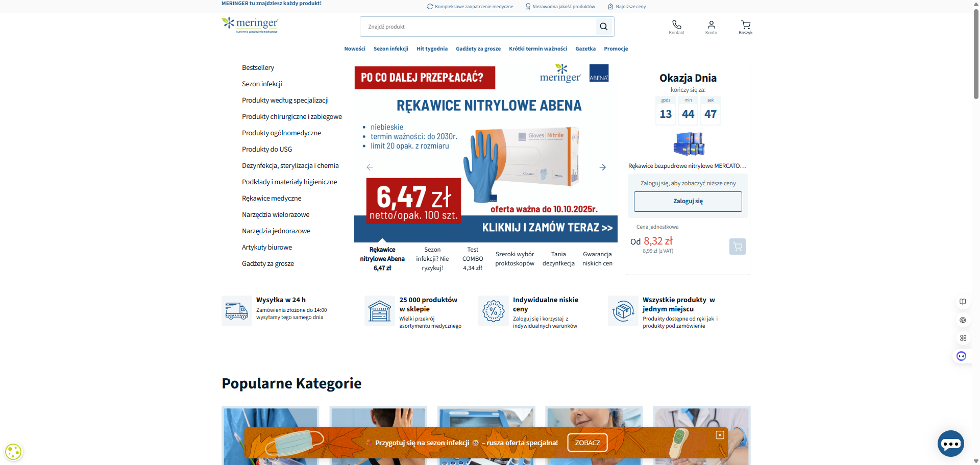Open Rękawice medyczne category
980x465 pixels.
coord(272,198)
